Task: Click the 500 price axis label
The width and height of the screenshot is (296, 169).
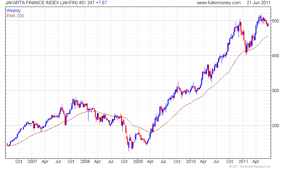Action: click(x=275, y=21)
